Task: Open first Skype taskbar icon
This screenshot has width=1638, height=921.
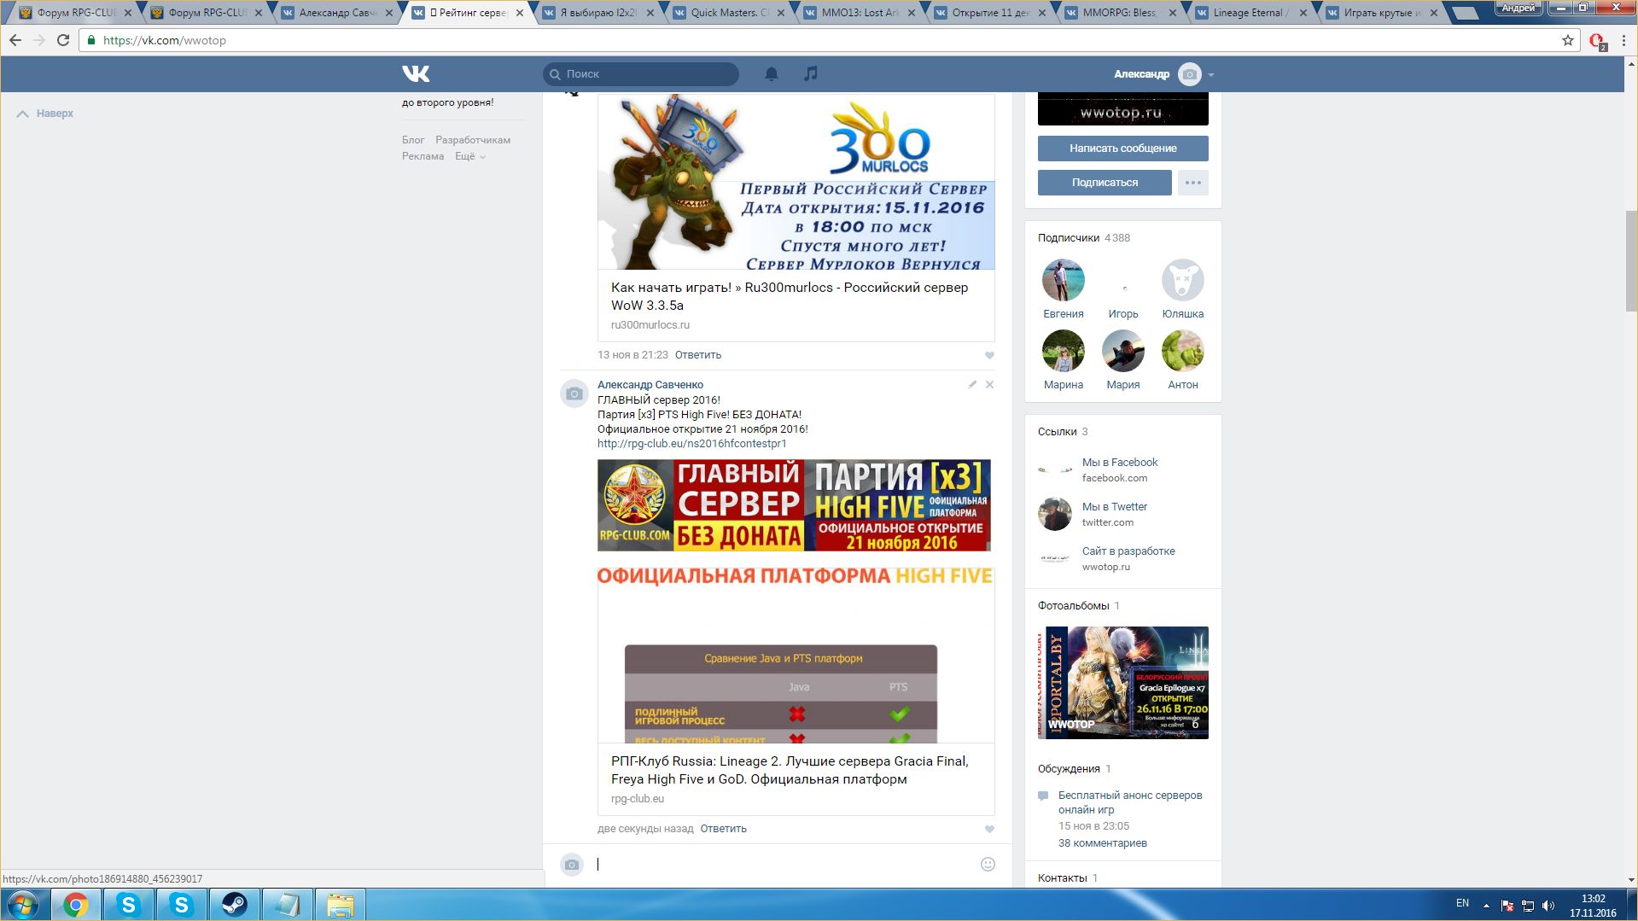Action: pyautogui.click(x=129, y=905)
